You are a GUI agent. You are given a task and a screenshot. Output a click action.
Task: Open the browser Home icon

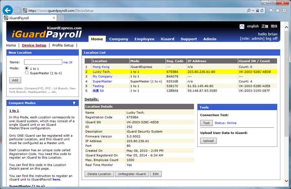pos(271,11)
